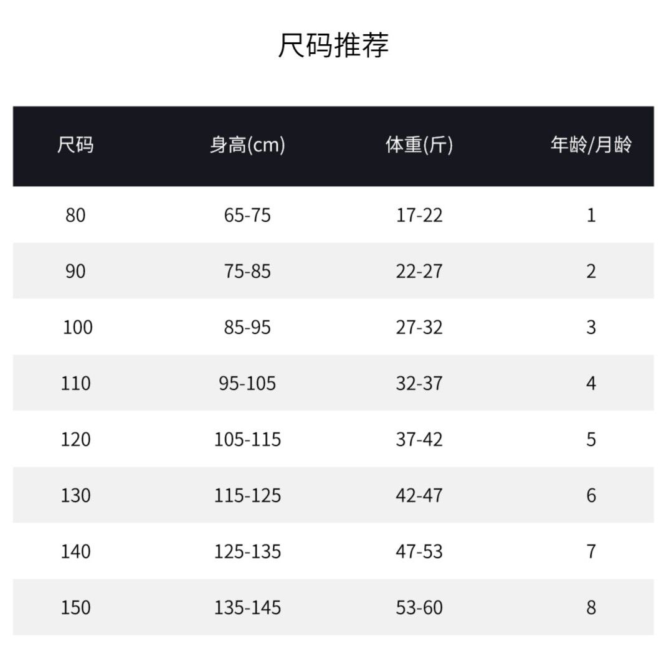Click the 尺码 column header
664x664 pixels.
pyautogui.click(x=75, y=146)
